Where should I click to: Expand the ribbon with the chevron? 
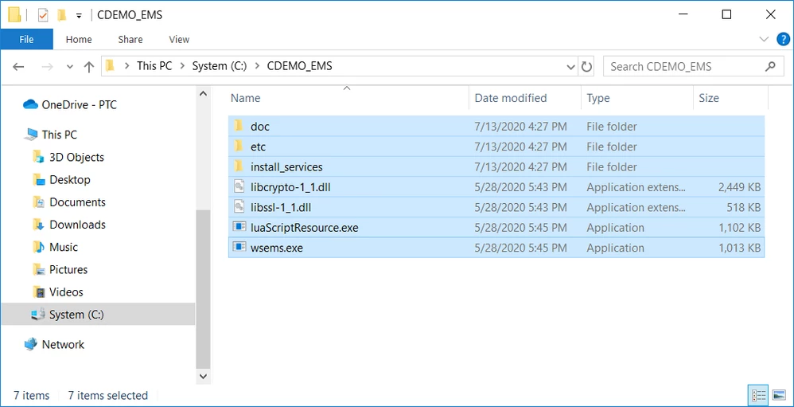pyautogui.click(x=764, y=39)
